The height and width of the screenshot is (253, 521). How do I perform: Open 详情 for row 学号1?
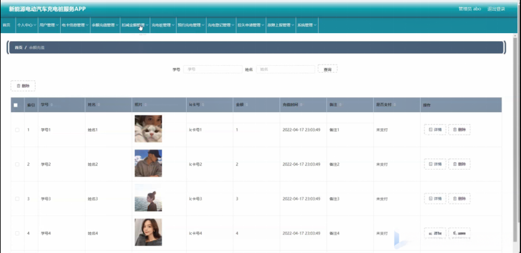[x=435, y=130]
